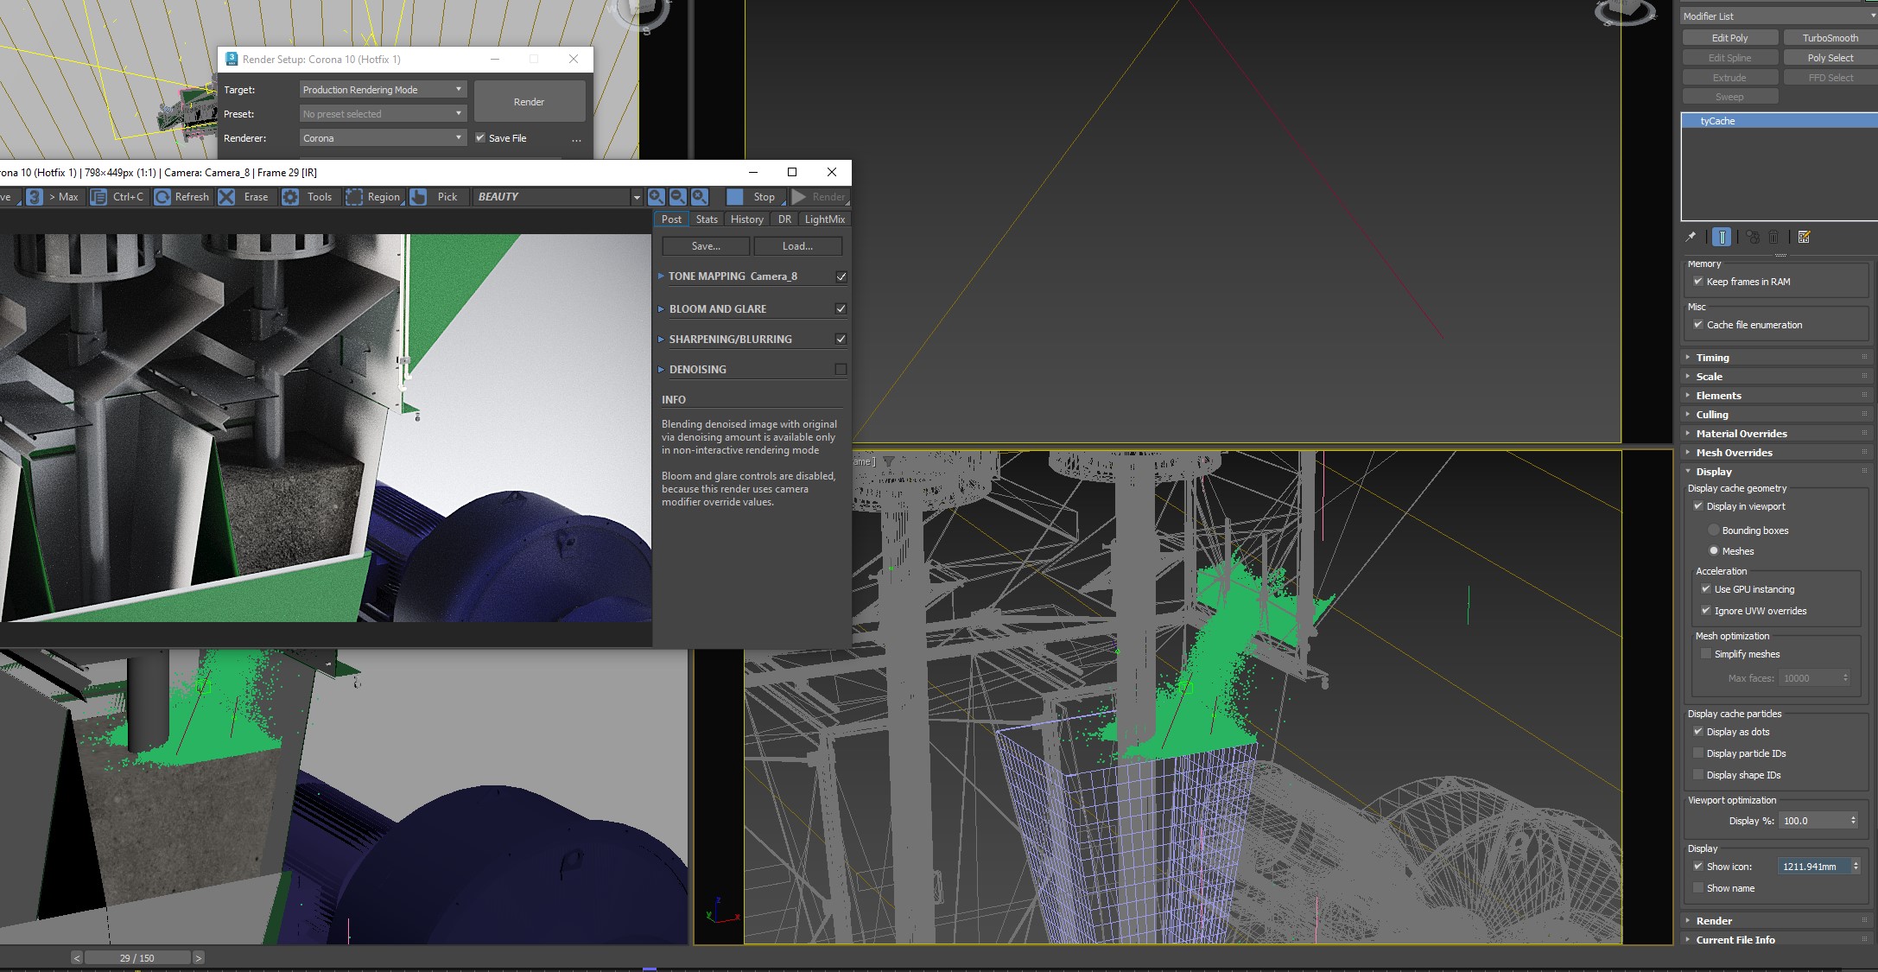Click the 29 / 150 time slider
The image size is (1878, 972).
[x=137, y=957]
